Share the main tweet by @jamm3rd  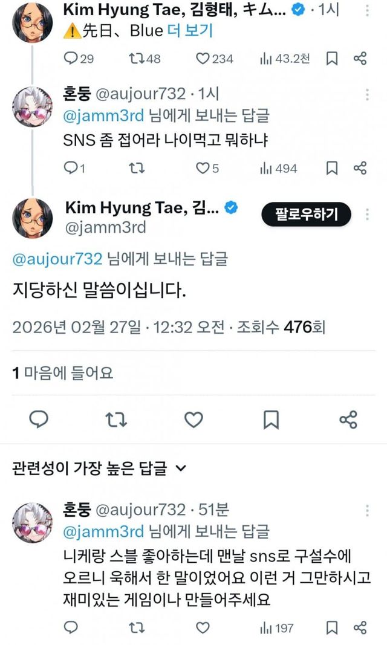tap(348, 419)
